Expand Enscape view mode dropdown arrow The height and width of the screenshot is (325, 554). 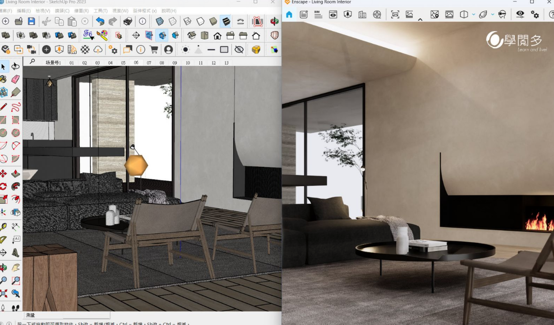tap(473, 14)
